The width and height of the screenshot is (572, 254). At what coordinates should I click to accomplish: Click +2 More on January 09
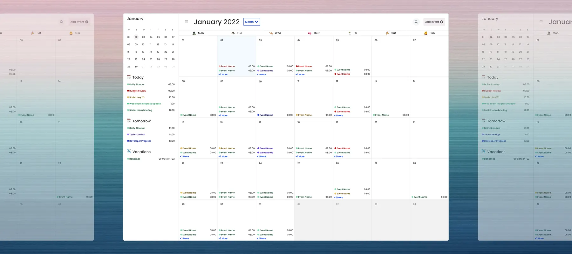click(x=223, y=116)
